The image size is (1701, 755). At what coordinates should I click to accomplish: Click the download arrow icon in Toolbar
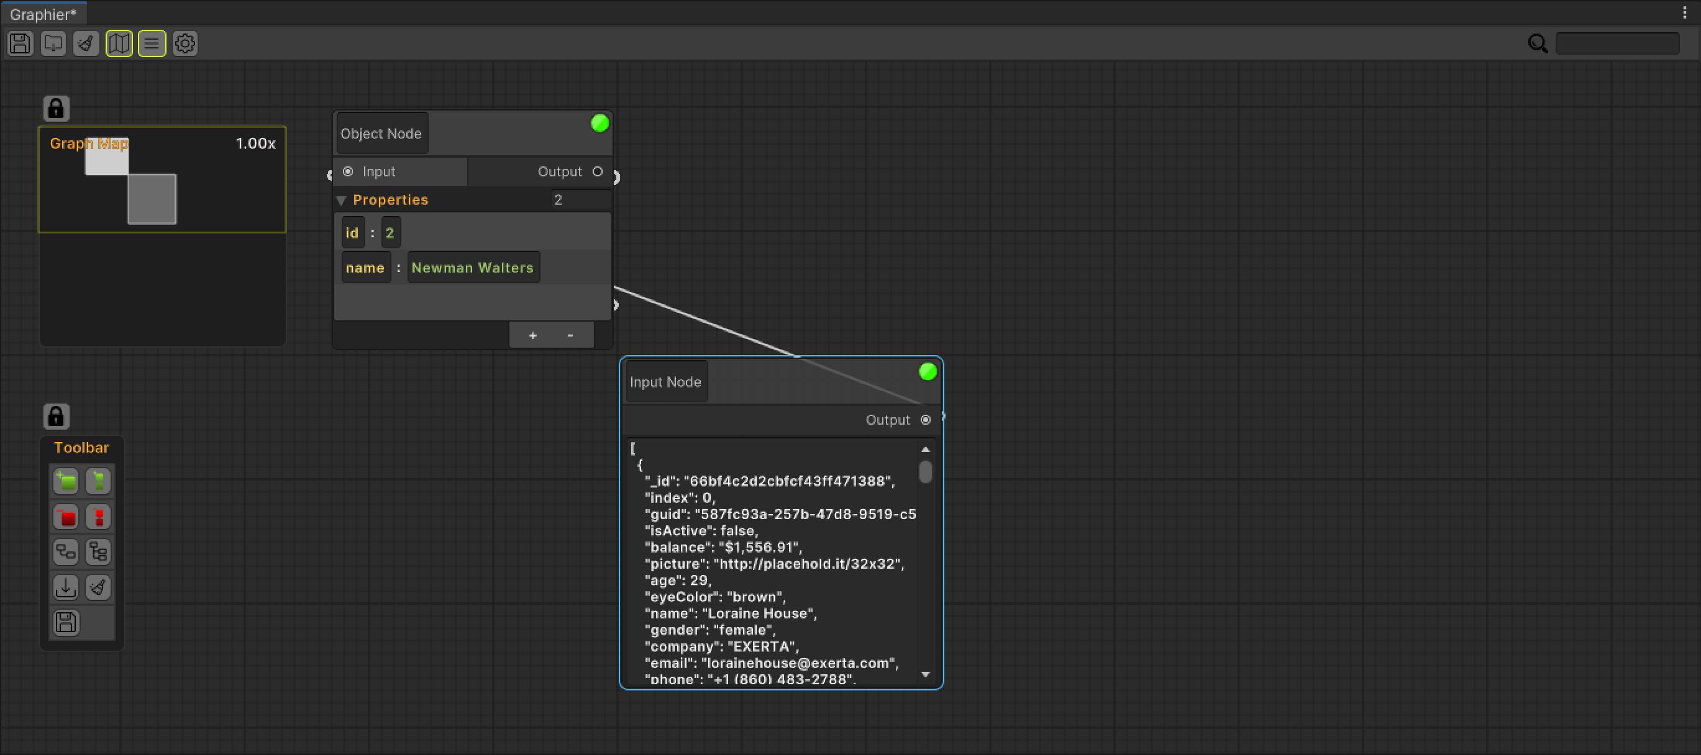(65, 587)
